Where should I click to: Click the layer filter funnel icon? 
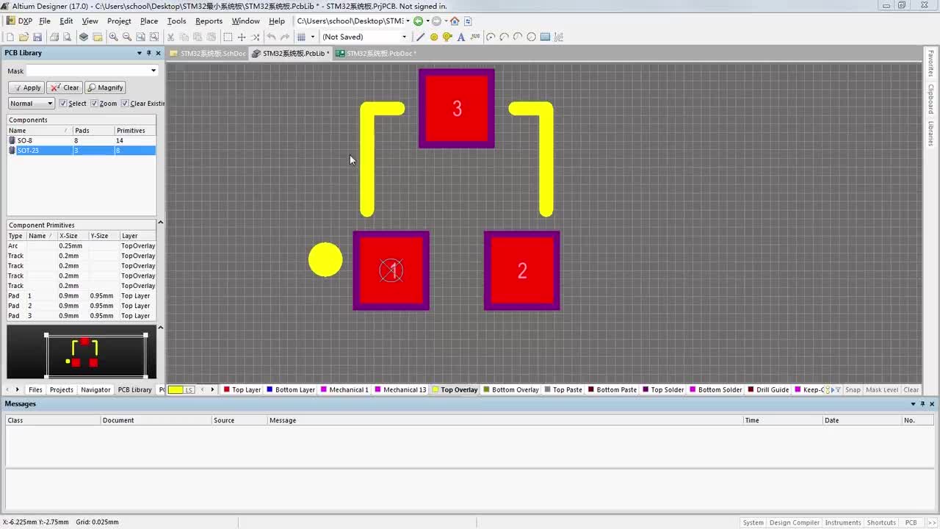(838, 389)
